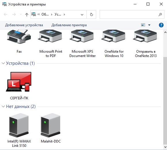The width and height of the screenshot is (167, 150).
Task: Change view using the layout icon
Action: [143, 25]
